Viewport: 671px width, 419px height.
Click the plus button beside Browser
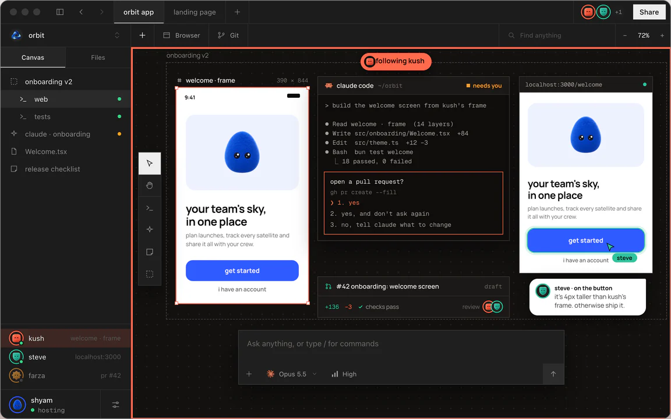(143, 35)
